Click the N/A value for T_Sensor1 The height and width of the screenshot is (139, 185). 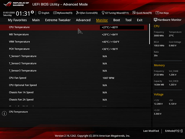pos(105,57)
